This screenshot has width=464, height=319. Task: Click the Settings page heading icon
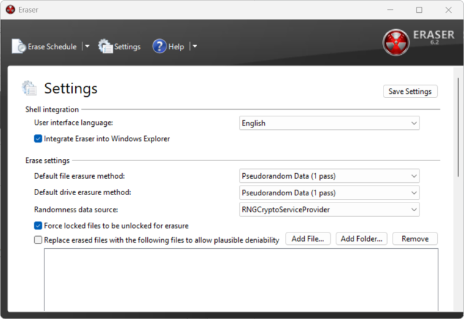coord(29,88)
